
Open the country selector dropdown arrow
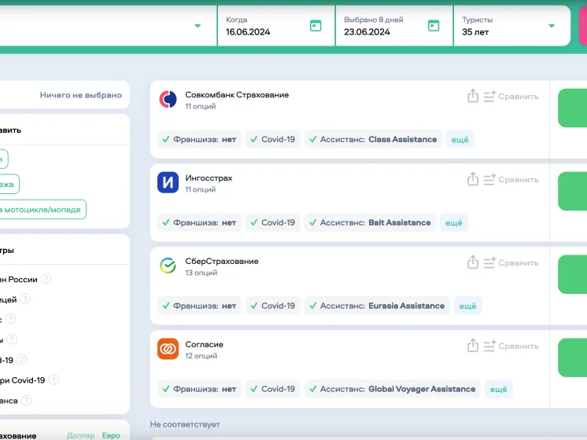[198, 26]
